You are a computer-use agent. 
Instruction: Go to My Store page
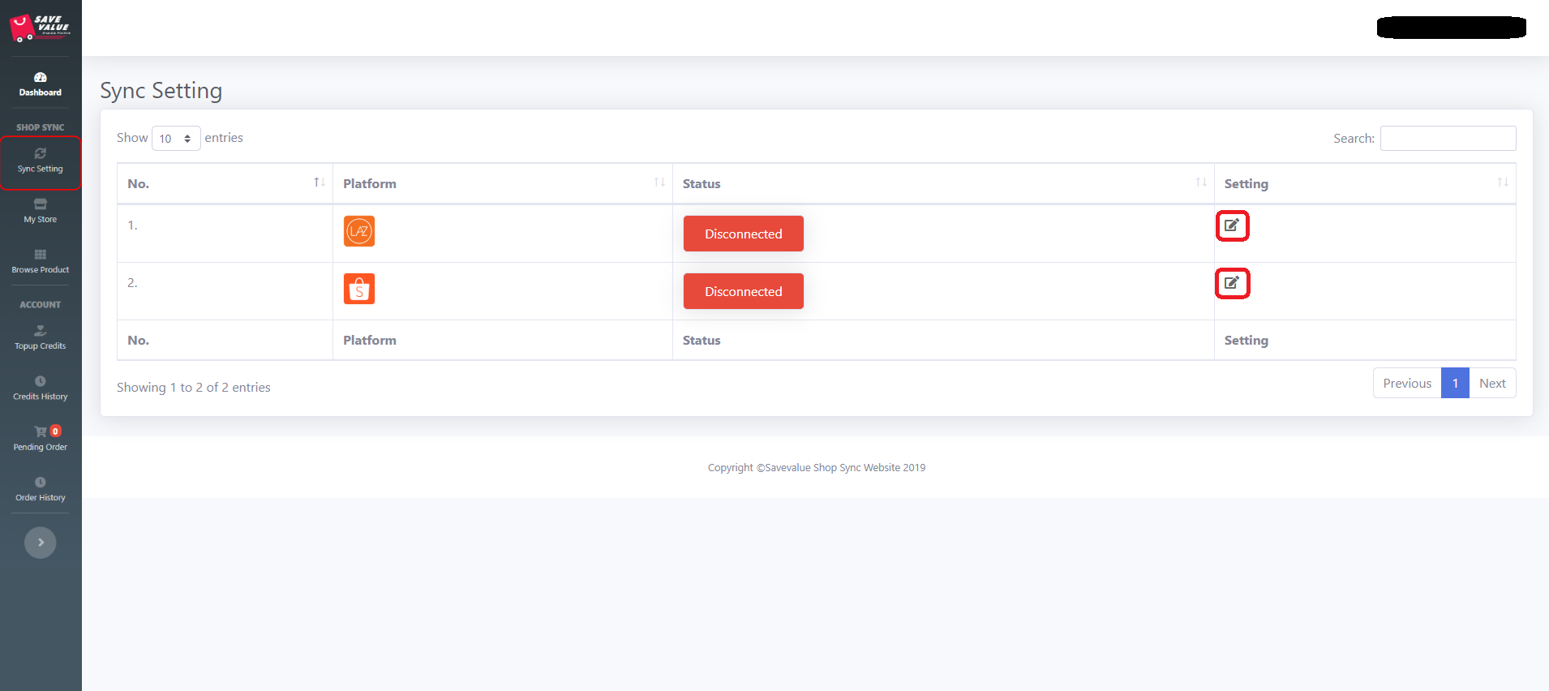[40, 211]
